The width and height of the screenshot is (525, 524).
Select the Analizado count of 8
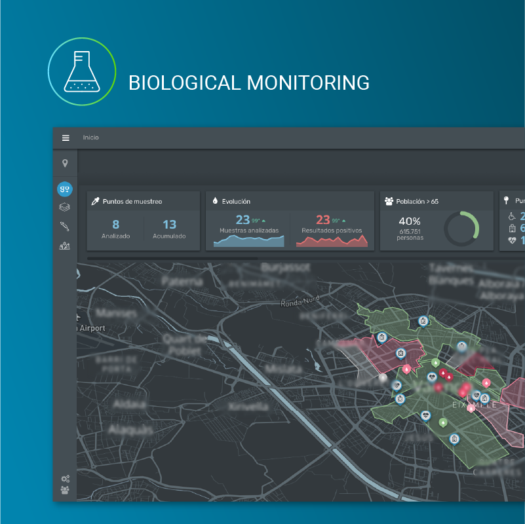(116, 225)
